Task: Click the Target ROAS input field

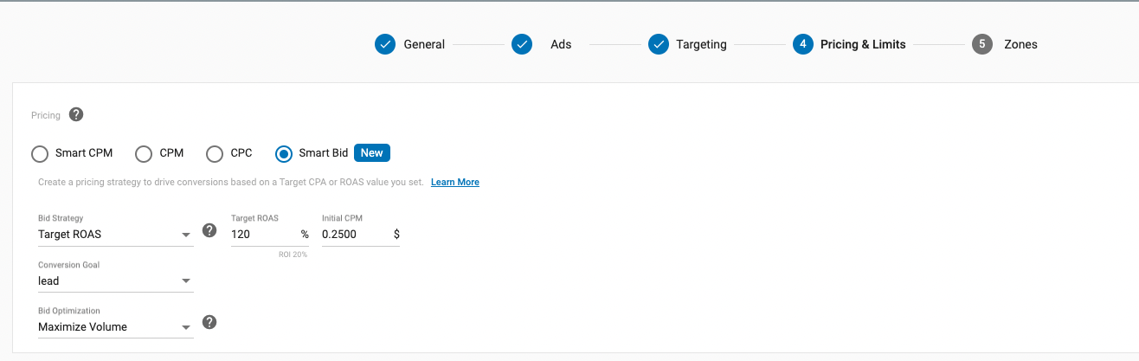Action: (263, 235)
